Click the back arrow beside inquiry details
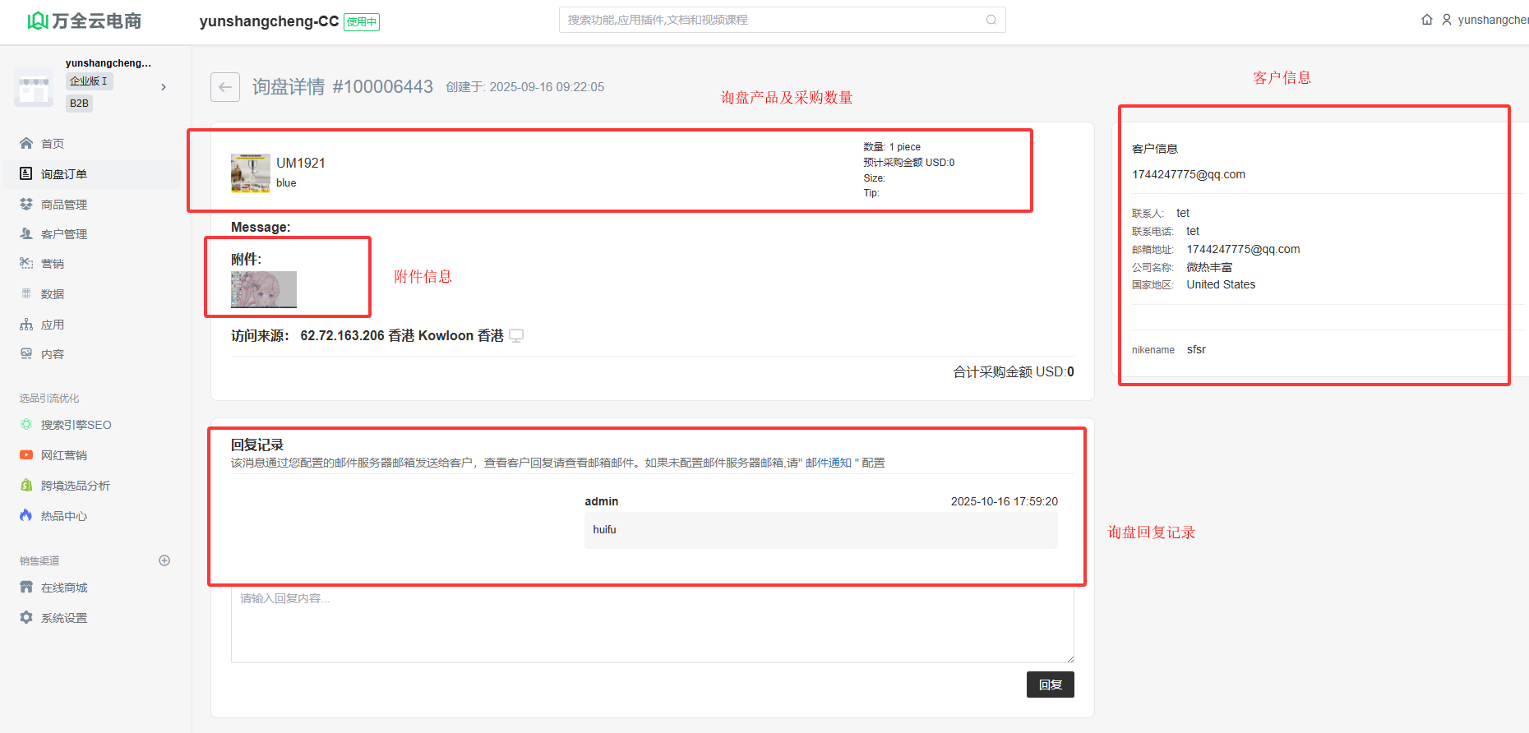The image size is (1529, 733). (224, 87)
